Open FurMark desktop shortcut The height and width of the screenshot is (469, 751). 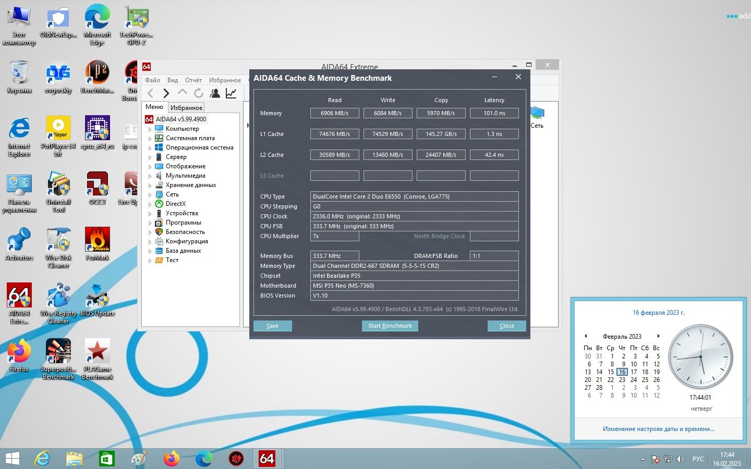(98, 244)
